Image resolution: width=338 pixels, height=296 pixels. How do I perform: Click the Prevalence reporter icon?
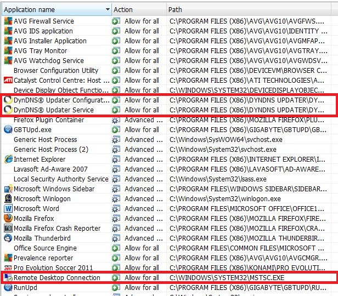[8, 258]
